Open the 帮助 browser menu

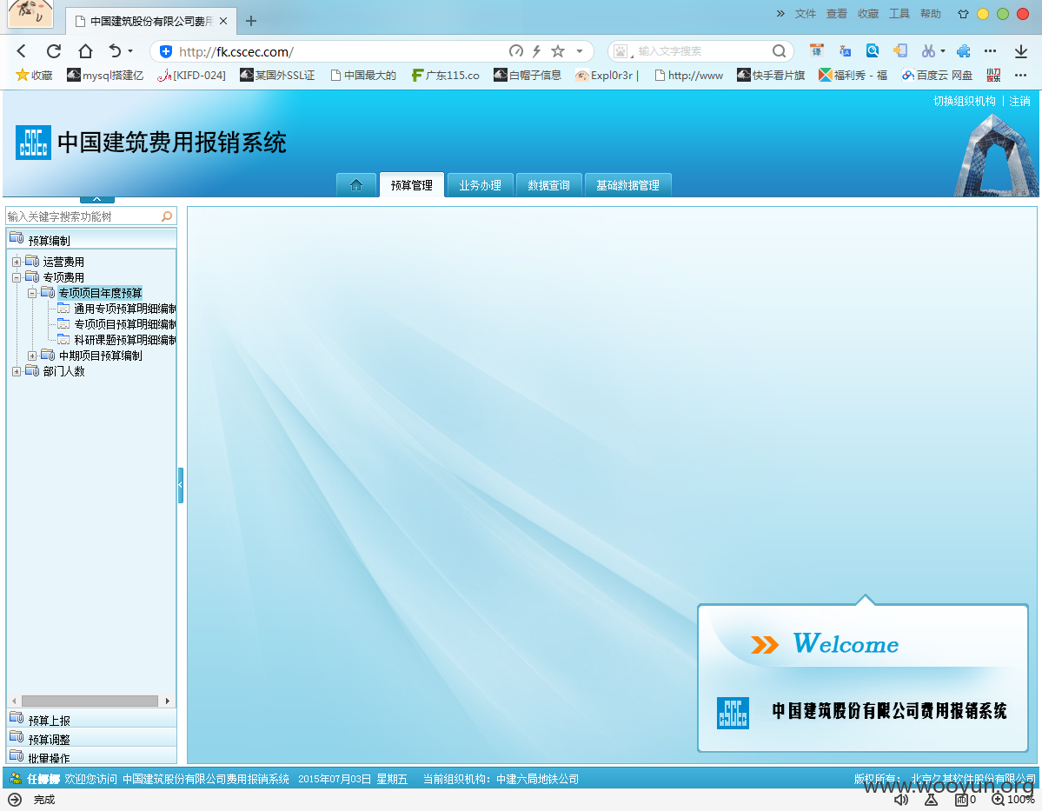931,13
